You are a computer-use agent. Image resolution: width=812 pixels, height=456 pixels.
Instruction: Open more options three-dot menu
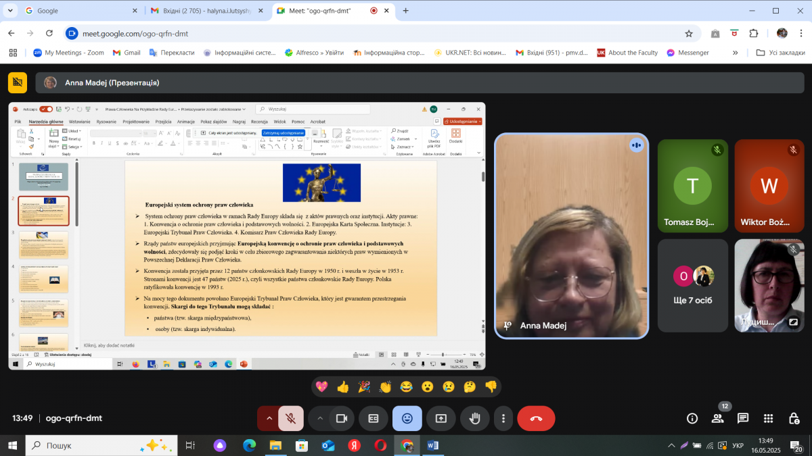click(x=503, y=419)
